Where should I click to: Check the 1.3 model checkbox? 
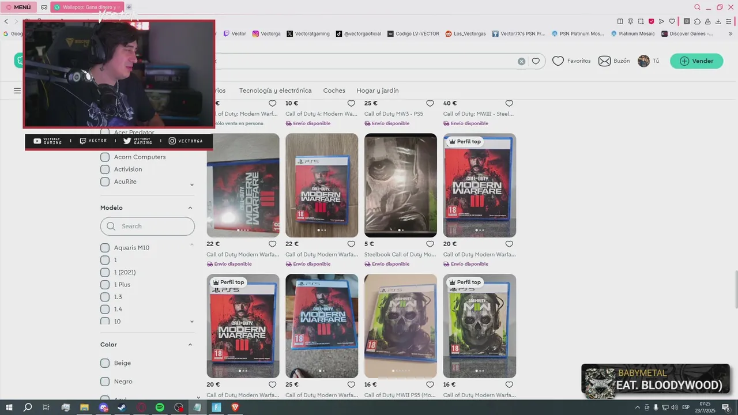click(105, 297)
